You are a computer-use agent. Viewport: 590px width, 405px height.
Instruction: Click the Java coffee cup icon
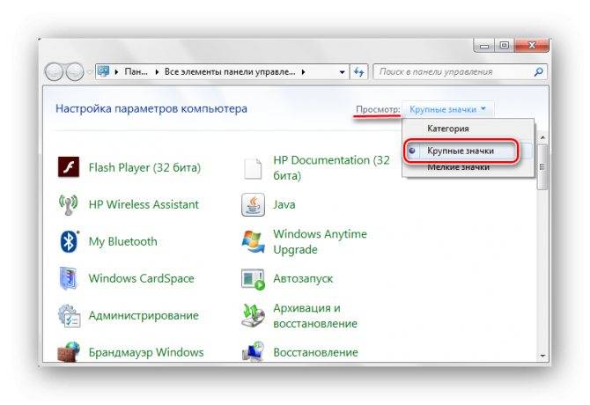click(x=253, y=204)
